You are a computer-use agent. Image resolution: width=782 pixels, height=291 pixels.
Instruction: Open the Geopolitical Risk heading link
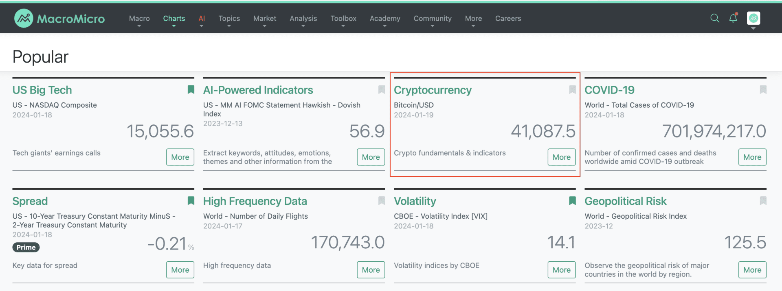626,201
